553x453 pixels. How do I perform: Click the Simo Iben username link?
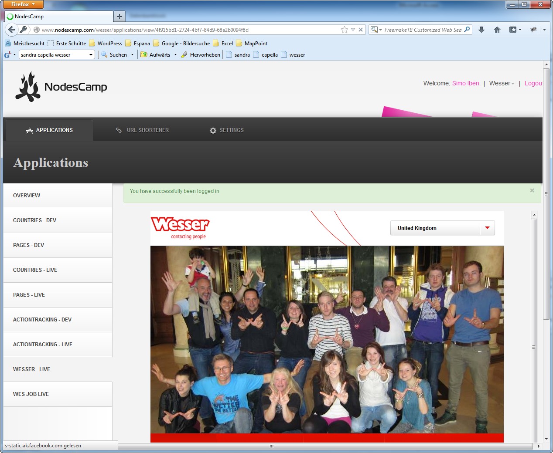[465, 83]
